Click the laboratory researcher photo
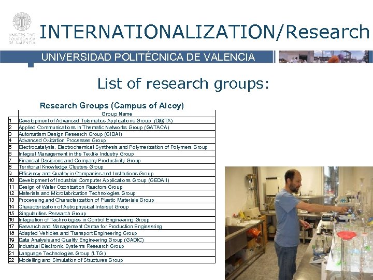This screenshot has height=280, width=373. 299,223
